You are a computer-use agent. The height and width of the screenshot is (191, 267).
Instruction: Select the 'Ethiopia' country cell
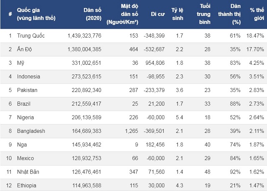27,186
